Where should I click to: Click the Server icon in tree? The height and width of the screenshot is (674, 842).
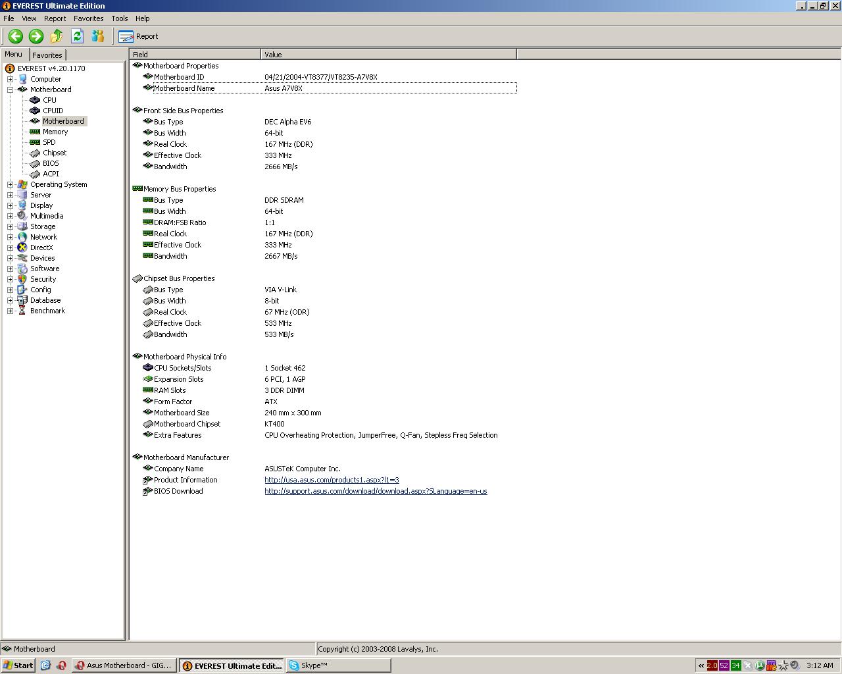[x=22, y=195]
